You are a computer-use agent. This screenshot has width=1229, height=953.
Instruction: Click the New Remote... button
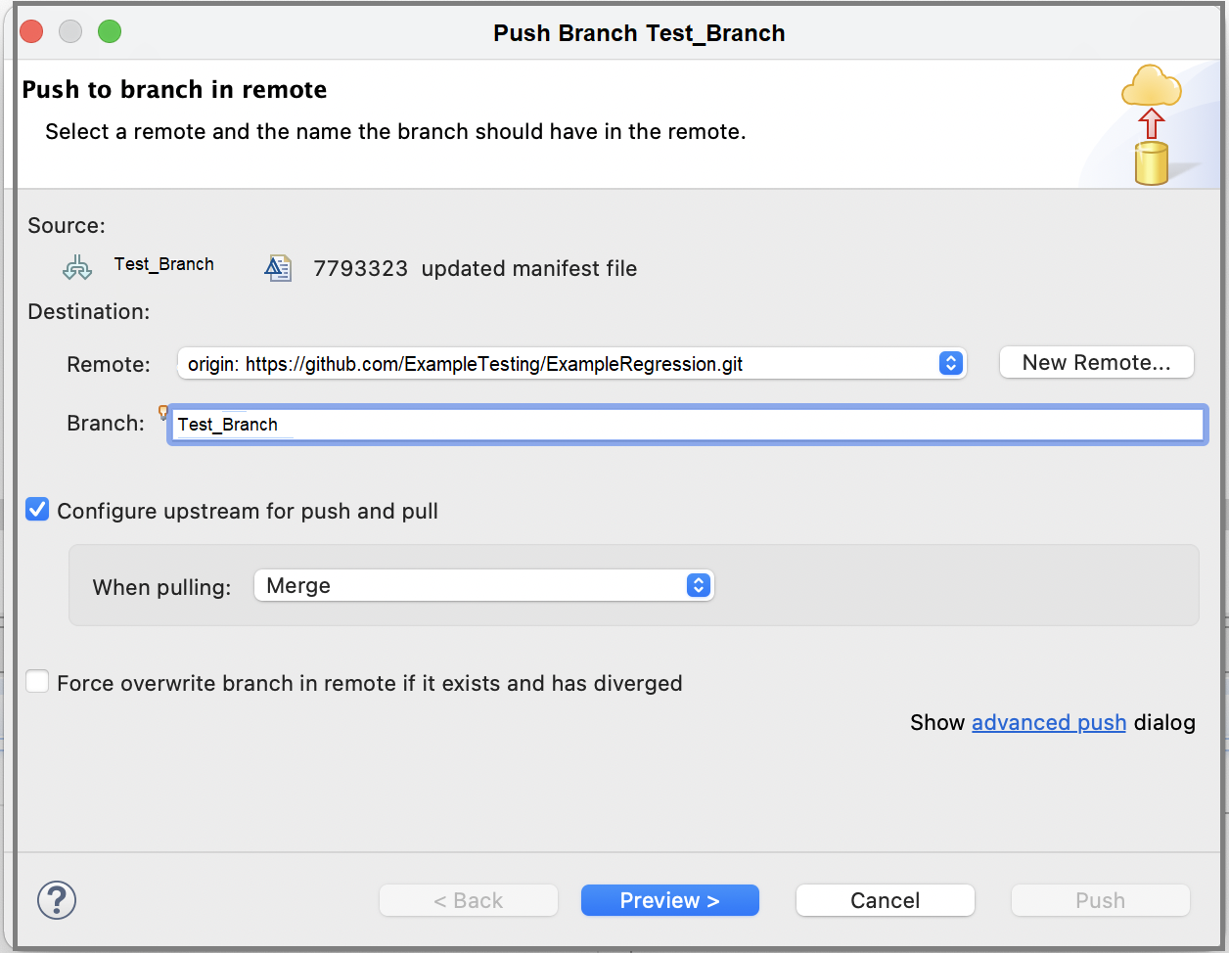click(1096, 362)
